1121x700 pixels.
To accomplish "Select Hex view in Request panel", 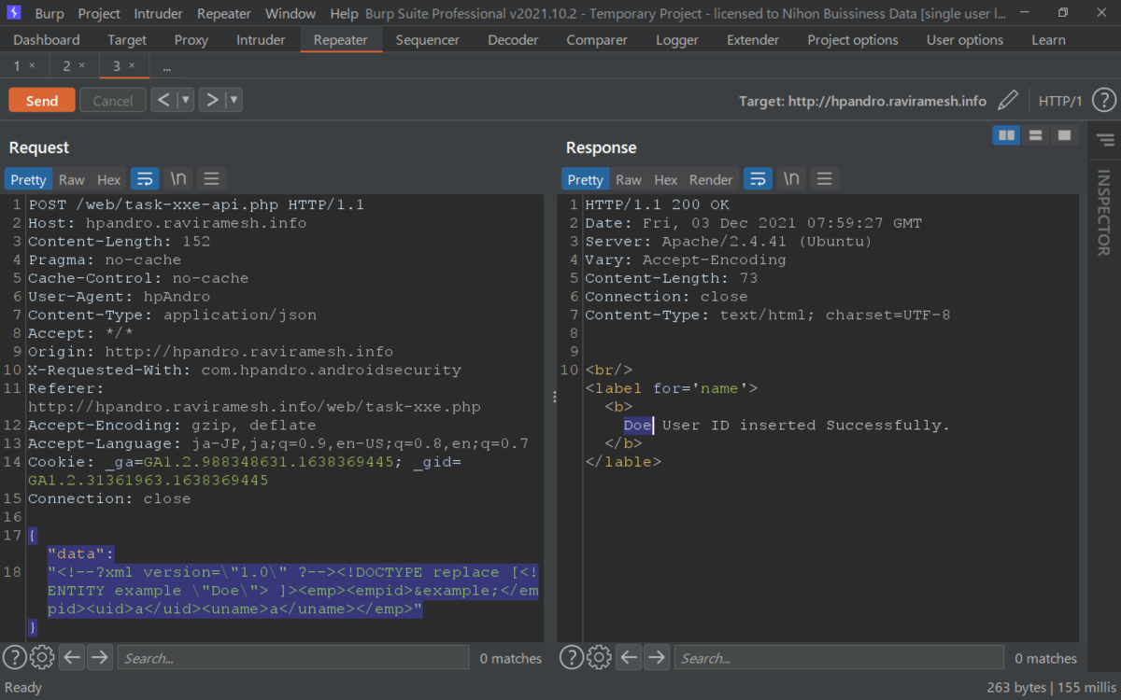I will 109,179.
